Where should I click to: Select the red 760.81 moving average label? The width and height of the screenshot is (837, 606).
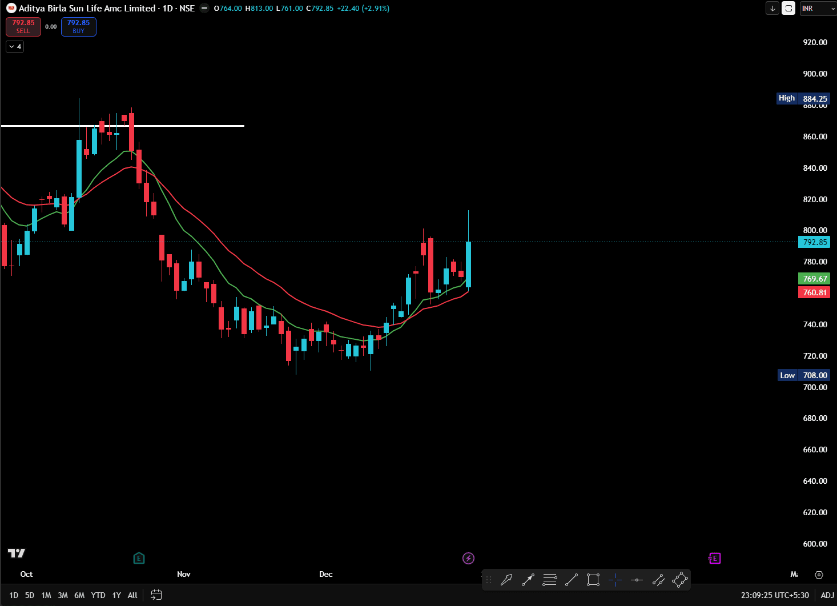tap(814, 292)
